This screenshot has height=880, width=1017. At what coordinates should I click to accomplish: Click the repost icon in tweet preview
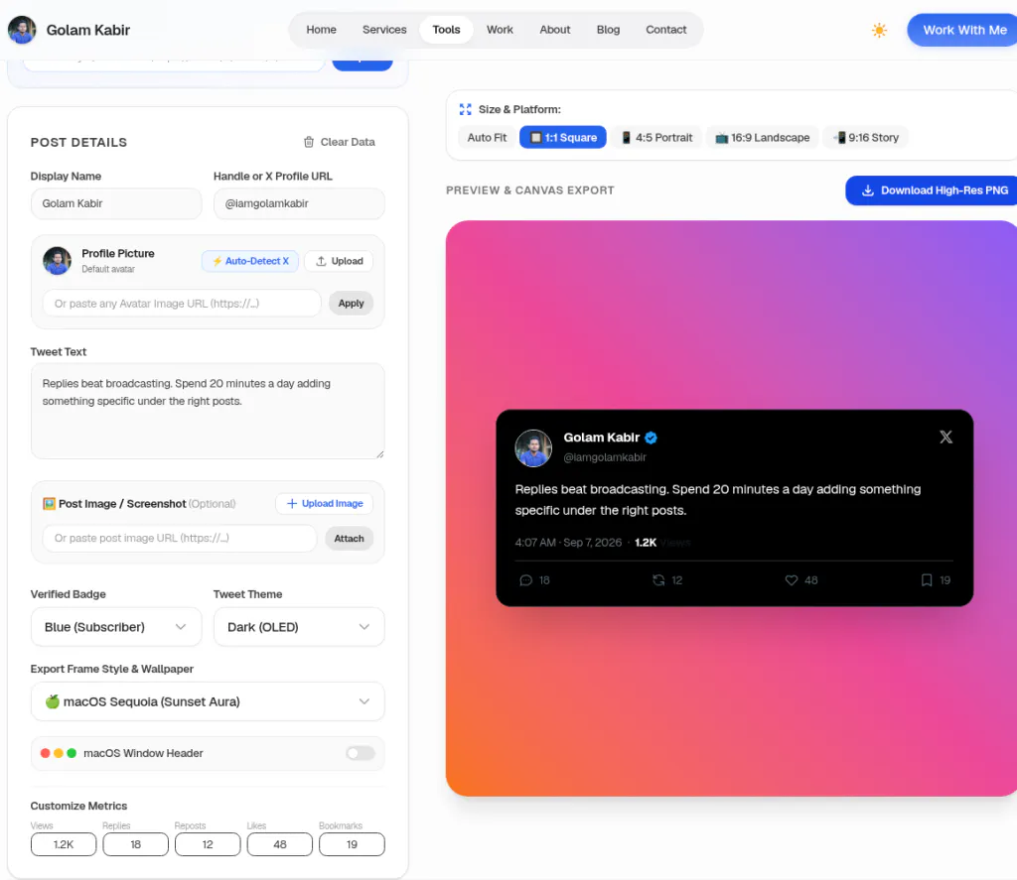(658, 580)
